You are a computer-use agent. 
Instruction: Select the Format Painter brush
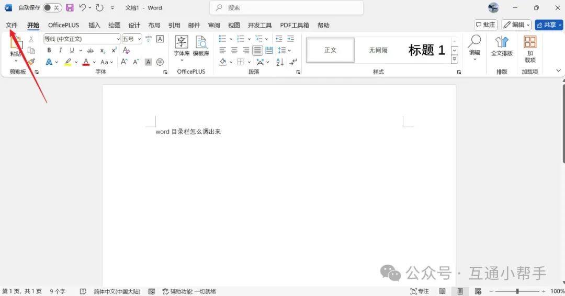tap(31, 62)
